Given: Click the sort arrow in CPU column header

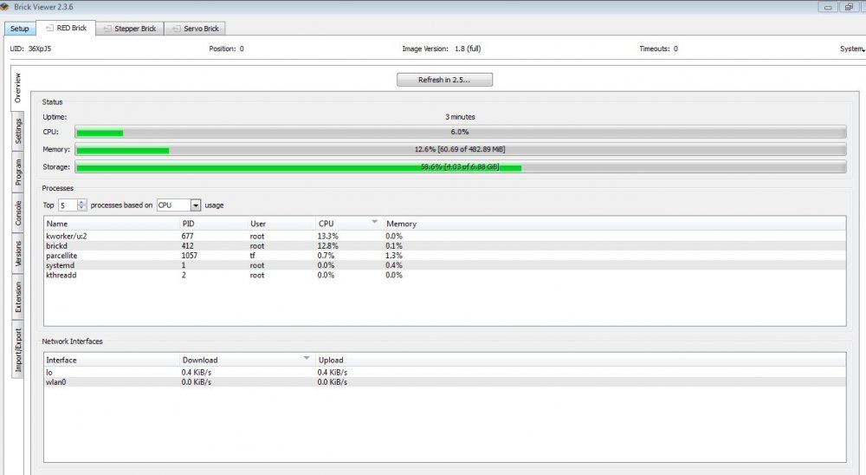Looking at the screenshot, I should click(x=374, y=223).
